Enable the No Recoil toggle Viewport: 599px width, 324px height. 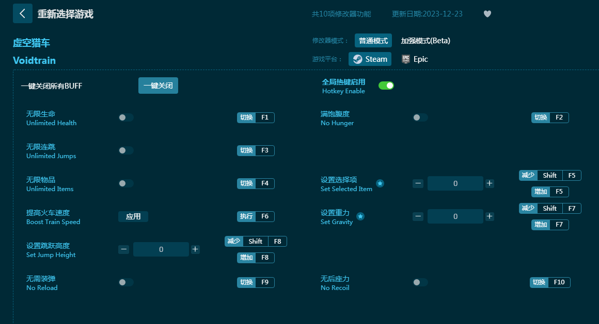(x=420, y=282)
